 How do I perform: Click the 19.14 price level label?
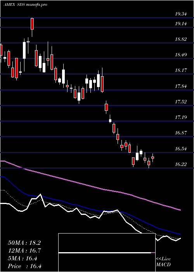tap(181, 24)
